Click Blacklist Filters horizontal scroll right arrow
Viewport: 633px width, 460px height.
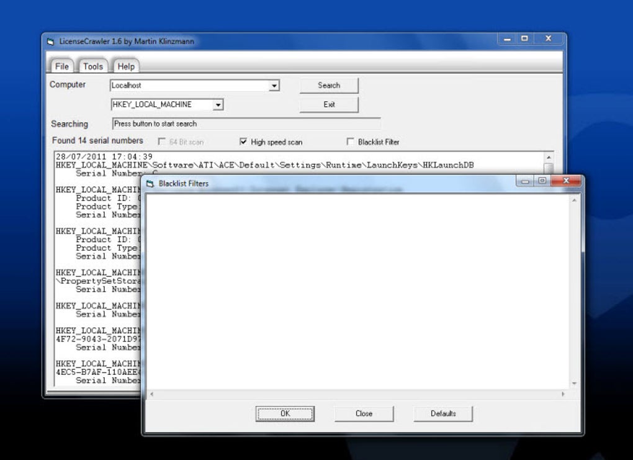563,394
